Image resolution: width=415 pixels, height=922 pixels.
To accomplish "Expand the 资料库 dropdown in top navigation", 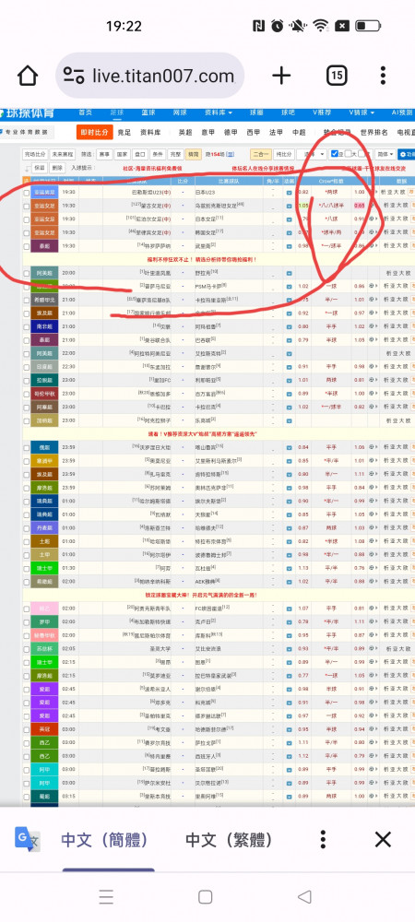I will click(x=218, y=112).
